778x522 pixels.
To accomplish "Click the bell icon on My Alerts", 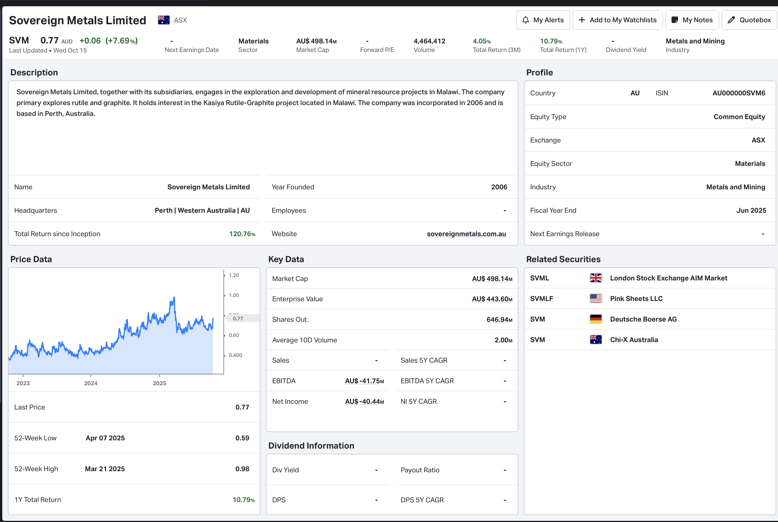I will click(x=525, y=20).
